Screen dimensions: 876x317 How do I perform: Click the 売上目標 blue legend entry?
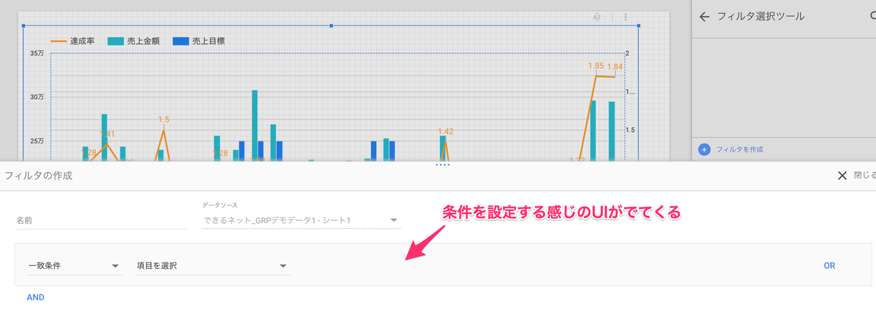[199, 42]
